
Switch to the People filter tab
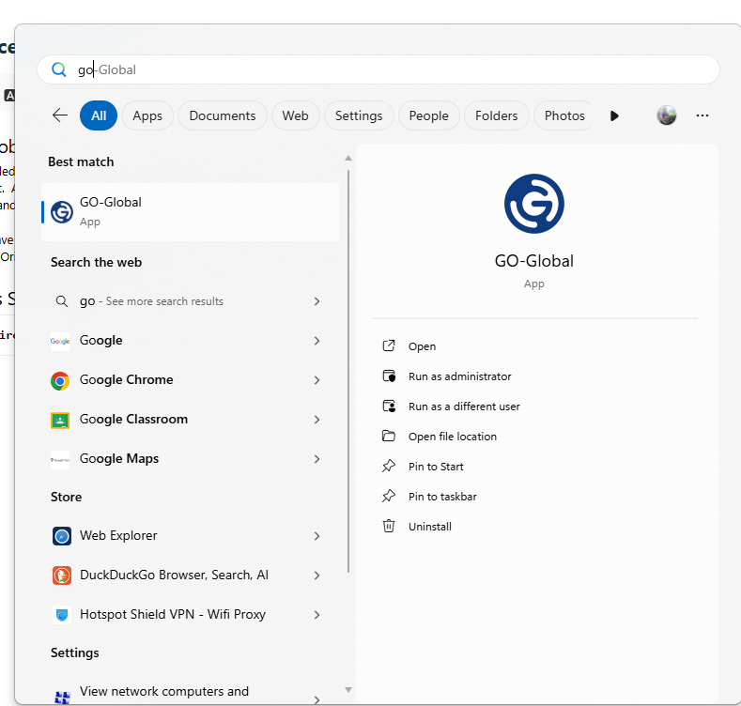coord(428,115)
